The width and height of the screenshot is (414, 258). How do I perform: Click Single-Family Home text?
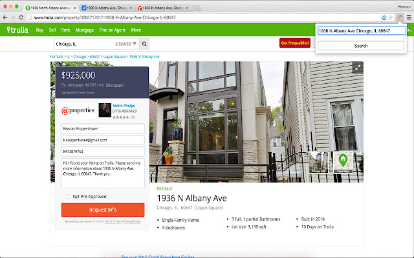pyautogui.click(x=180, y=220)
